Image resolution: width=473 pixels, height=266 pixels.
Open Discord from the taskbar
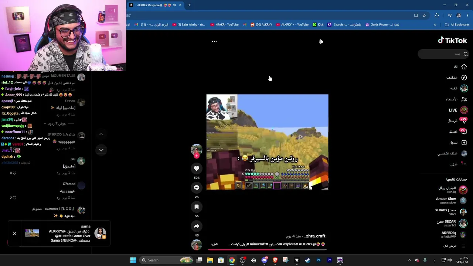[264, 260]
